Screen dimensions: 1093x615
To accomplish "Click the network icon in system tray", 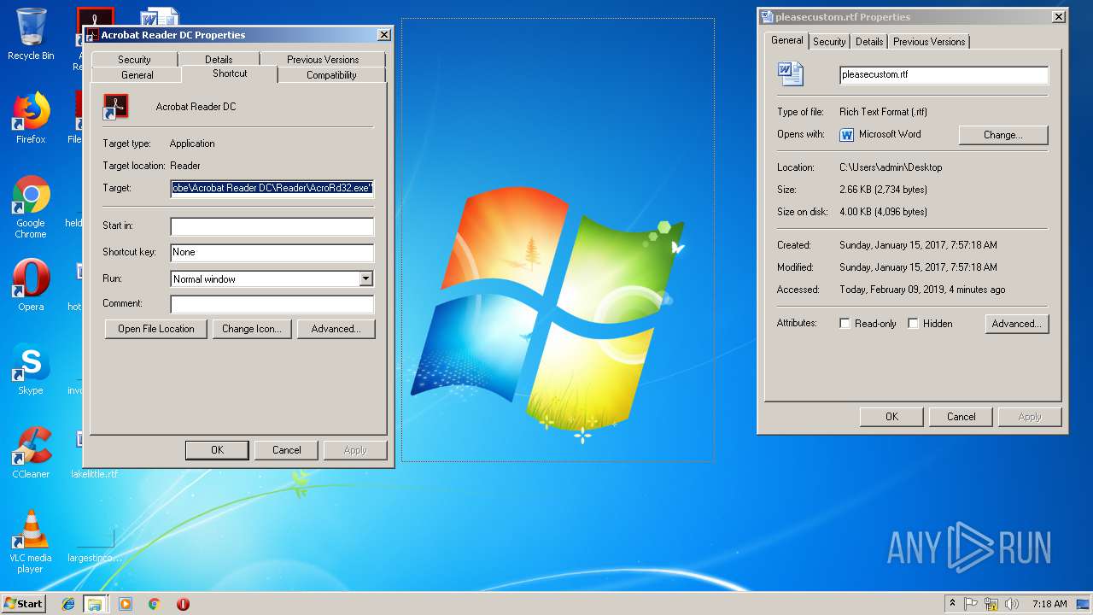I will [x=991, y=604].
